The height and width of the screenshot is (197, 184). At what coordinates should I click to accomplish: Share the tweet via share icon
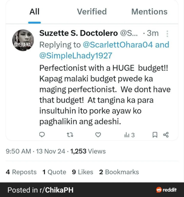tap(166, 135)
